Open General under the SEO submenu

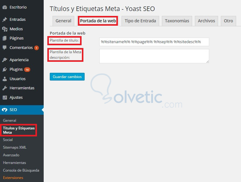point(9,121)
